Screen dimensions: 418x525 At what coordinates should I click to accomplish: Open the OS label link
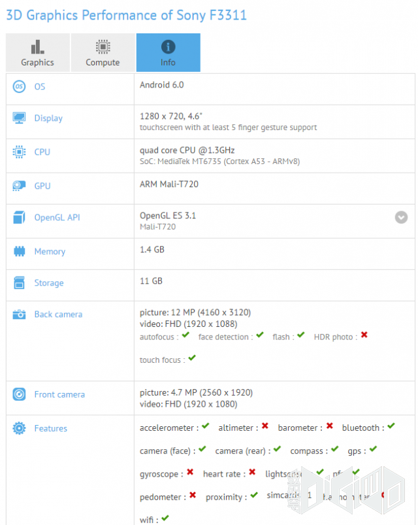pyautogui.click(x=40, y=87)
